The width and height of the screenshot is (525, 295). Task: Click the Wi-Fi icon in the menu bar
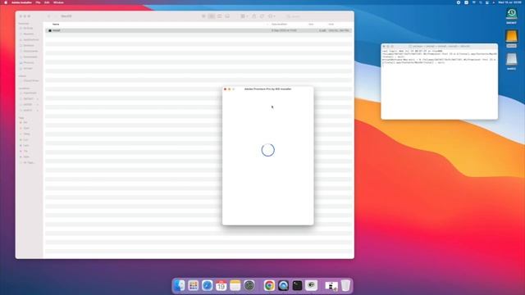[x=474, y=2]
